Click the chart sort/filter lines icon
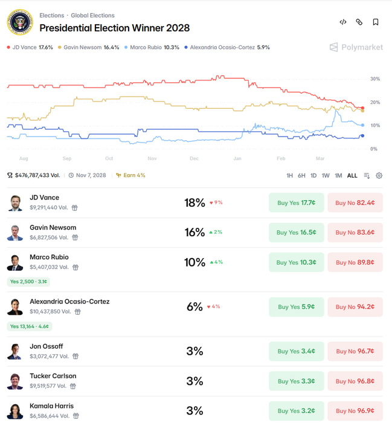Viewport: 392px width, 423px height. coord(367,176)
